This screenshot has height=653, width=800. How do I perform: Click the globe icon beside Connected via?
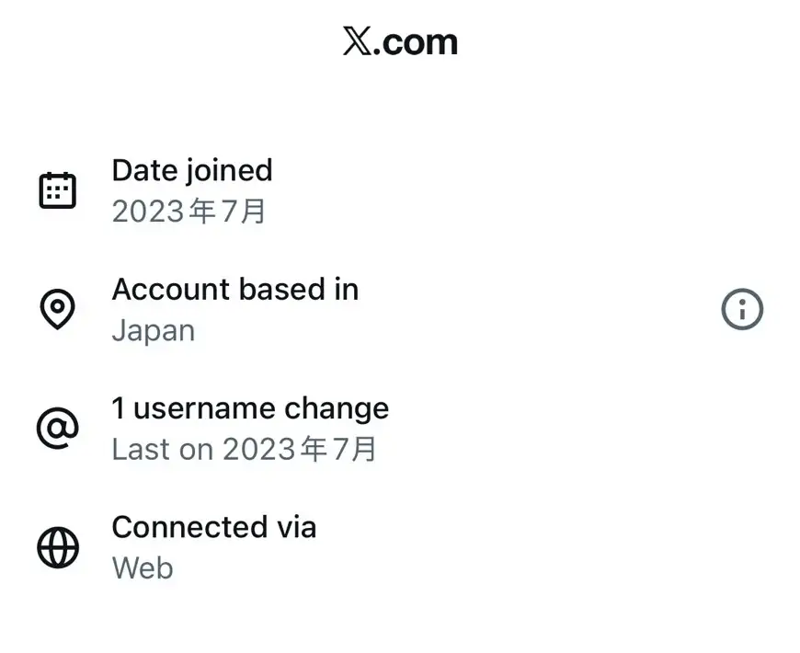[58, 546]
